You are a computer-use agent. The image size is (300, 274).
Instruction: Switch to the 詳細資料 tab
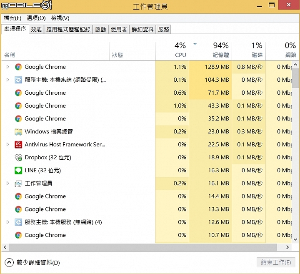point(142,30)
